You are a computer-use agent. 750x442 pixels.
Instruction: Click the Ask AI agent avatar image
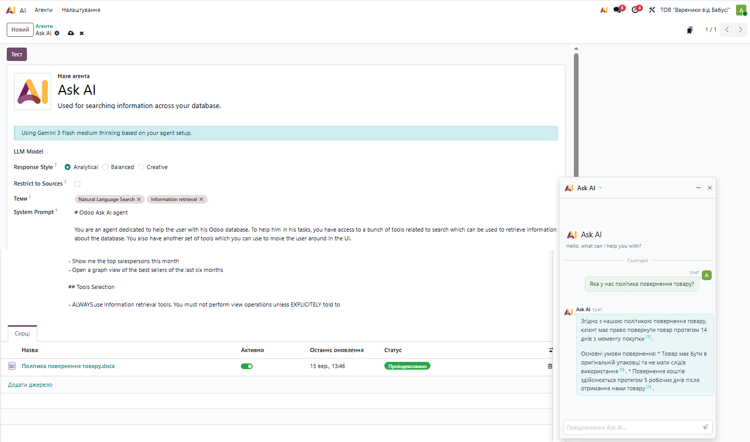coord(33,92)
